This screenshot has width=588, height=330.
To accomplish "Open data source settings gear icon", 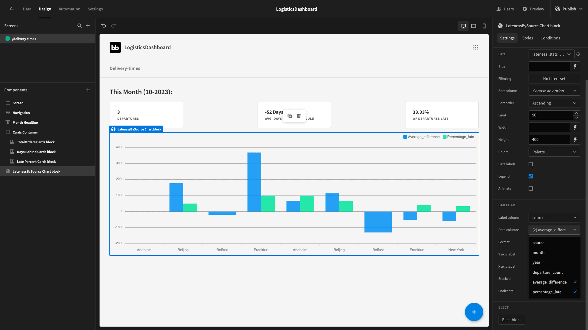I will click(578, 54).
